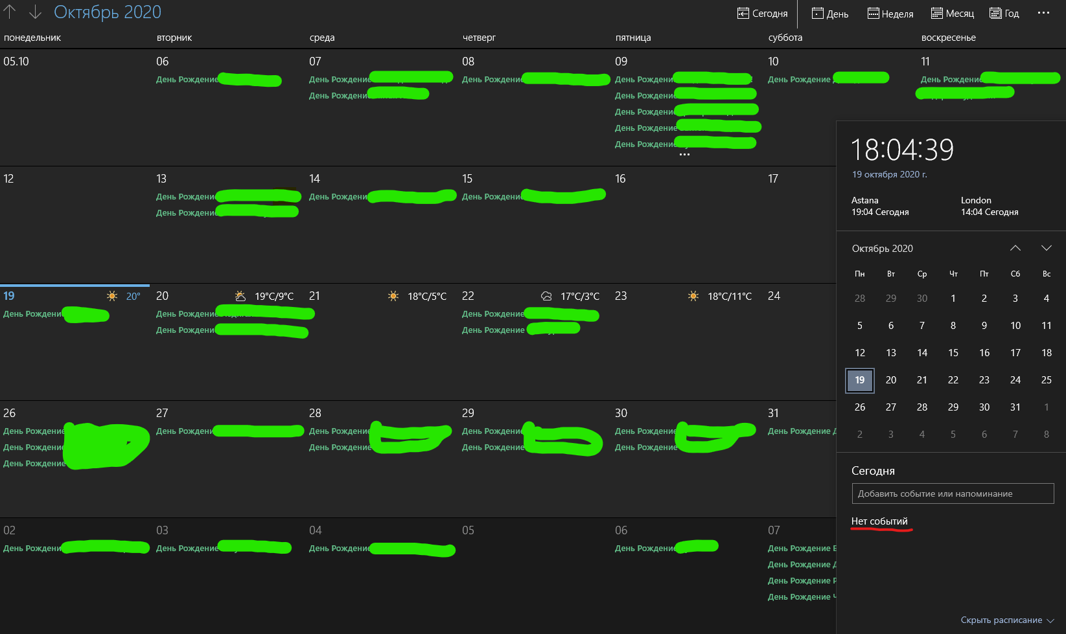This screenshot has height=634, width=1066.
Task: Open birthday event on November 03
Action: (224, 549)
